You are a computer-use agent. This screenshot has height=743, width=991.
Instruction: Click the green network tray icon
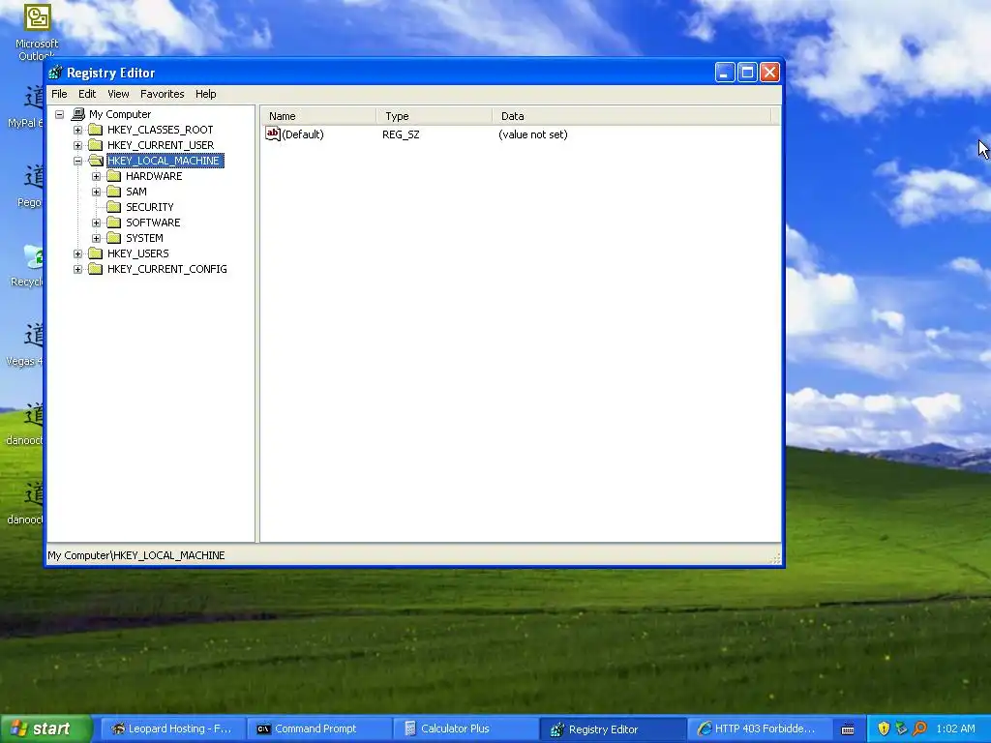[901, 728]
